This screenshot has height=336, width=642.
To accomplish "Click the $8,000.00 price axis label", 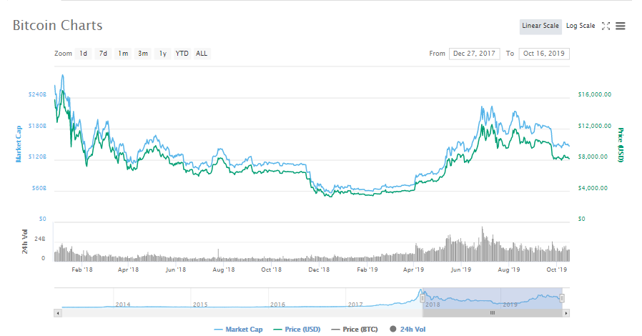I will click(x=593, y=157).
